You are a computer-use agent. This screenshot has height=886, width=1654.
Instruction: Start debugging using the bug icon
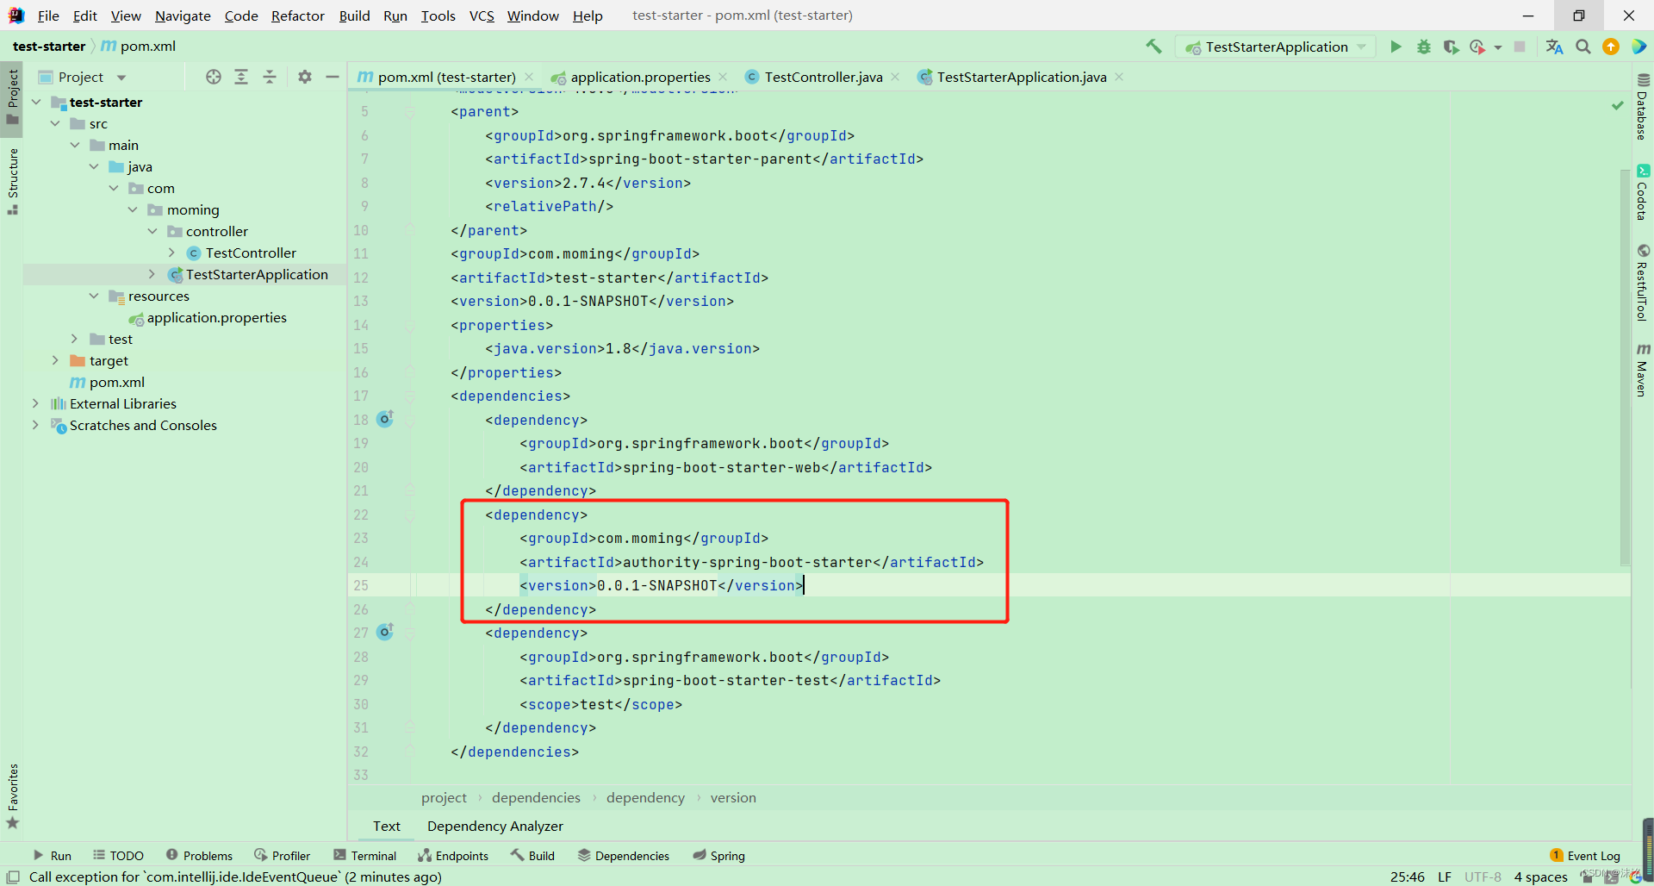coord(1423,47)
